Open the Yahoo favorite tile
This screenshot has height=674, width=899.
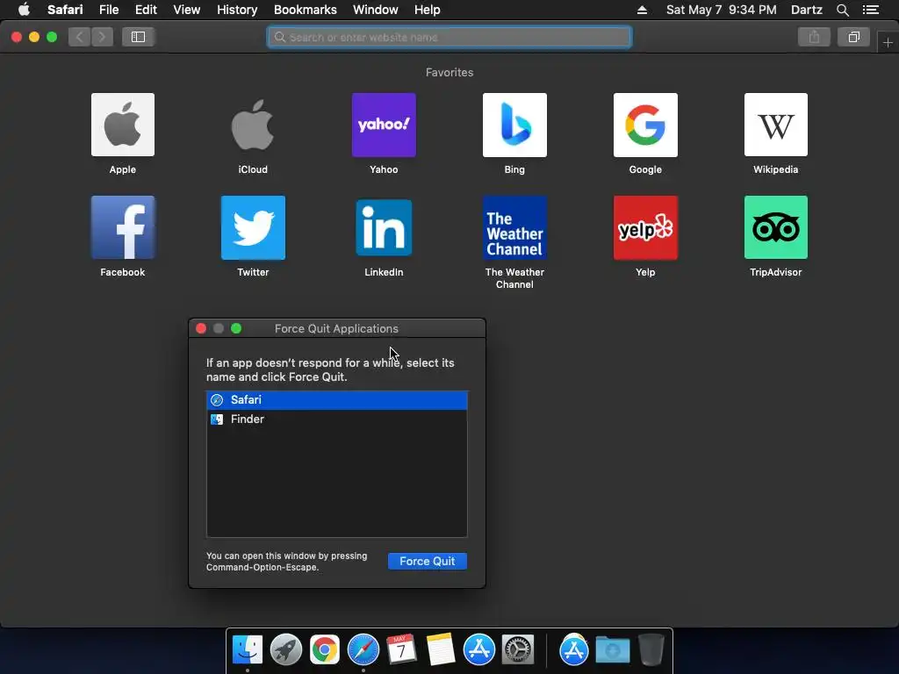coord(384,125)
